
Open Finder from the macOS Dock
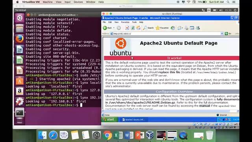tap(42, 135)
